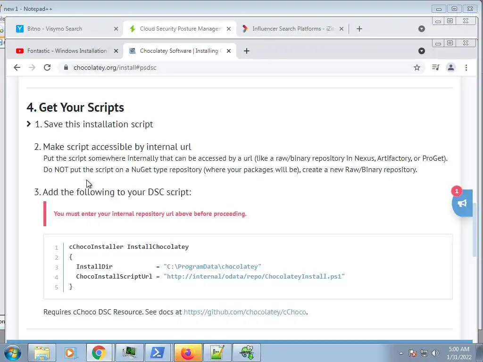Open a new tab beside Influencer Search tab
This screenshot has width=483, height=362.
click(x=359, y=29)
